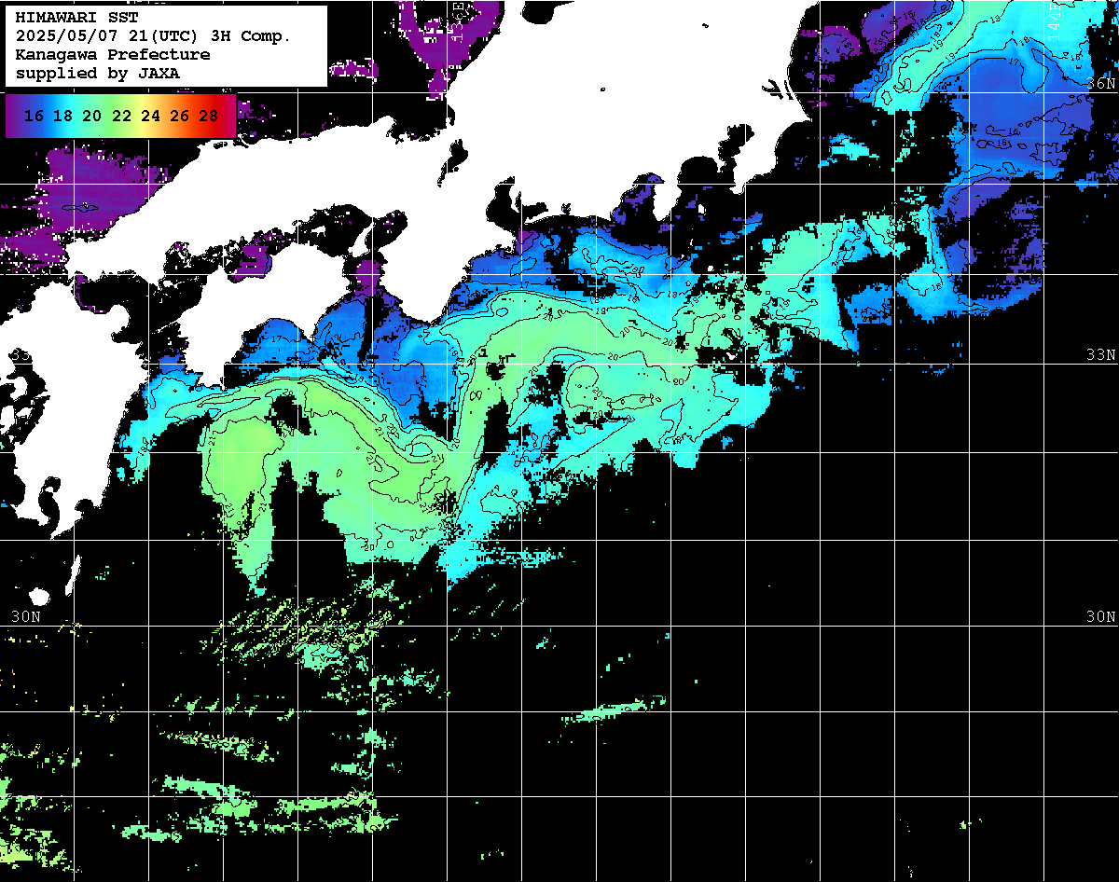
Task: Click the 30N label at the right edge
Action: coord(1102,617)
